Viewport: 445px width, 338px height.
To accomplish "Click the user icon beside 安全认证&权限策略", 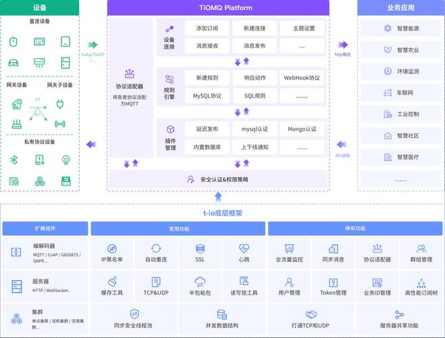I will 190,179.
